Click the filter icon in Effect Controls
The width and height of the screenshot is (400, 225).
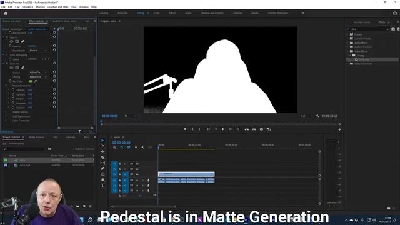pos(79,131)
